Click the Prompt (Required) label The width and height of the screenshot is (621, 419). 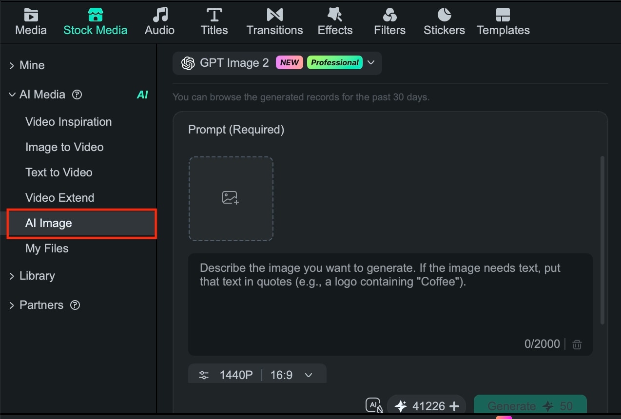tap(236, 130)
